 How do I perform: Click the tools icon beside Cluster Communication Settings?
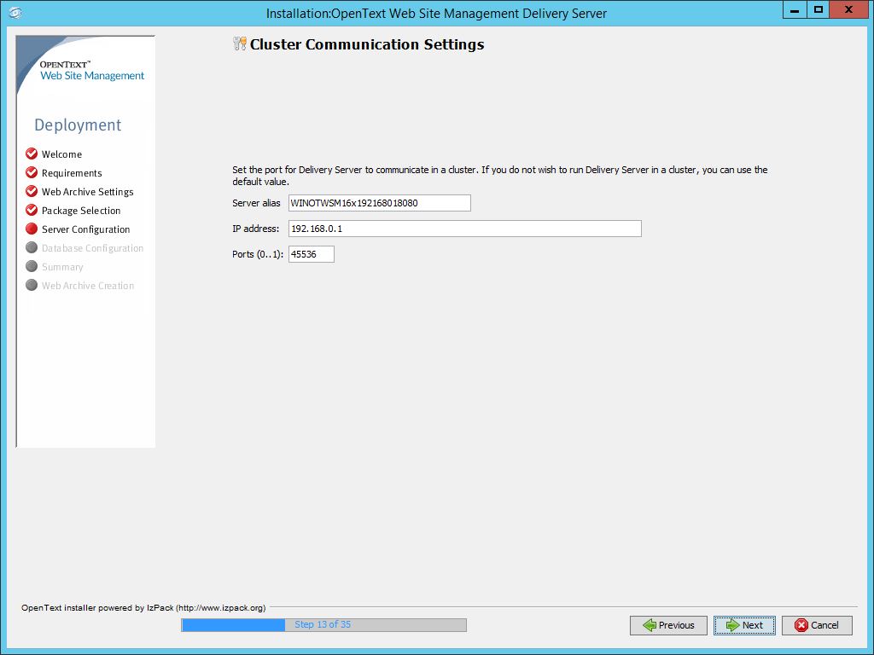[240, 43]
